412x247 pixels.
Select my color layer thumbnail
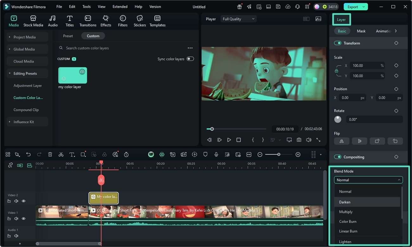(73, 75)
